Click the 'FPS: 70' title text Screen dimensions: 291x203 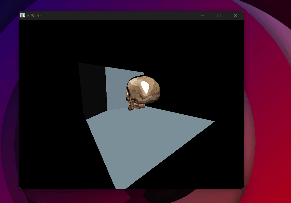[34, 15]
